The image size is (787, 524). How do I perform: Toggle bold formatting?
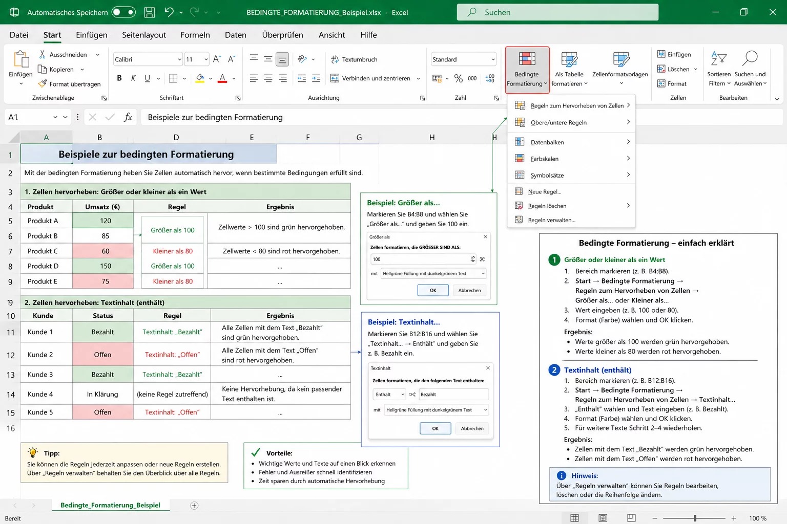[119, 78]
